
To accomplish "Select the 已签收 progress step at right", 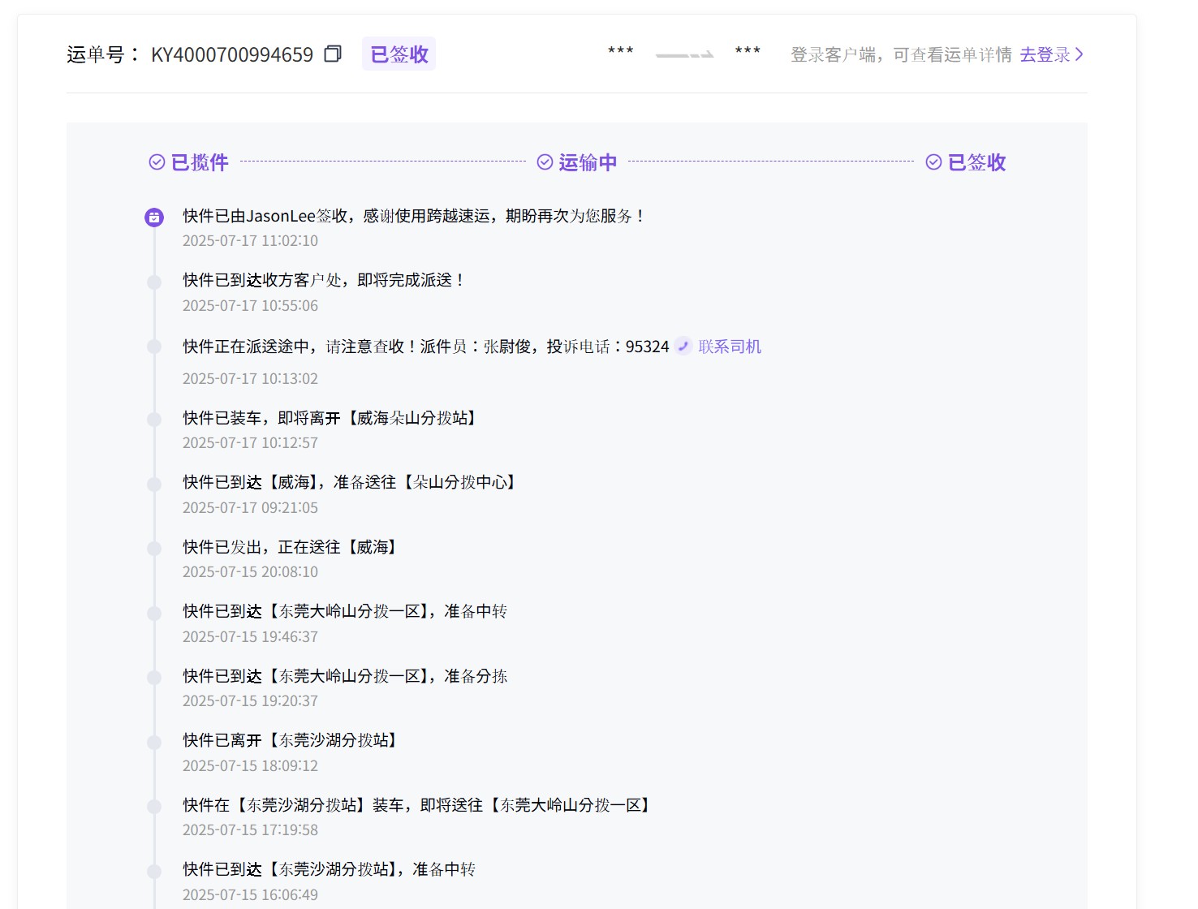I will [976, 162].
